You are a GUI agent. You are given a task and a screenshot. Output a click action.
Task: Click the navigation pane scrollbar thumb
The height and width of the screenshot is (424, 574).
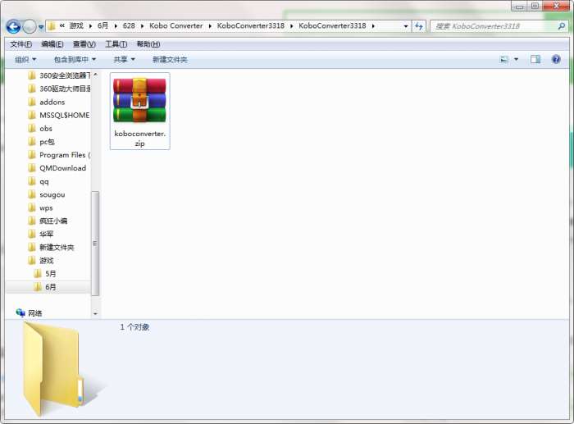click(x=95, y=243)
